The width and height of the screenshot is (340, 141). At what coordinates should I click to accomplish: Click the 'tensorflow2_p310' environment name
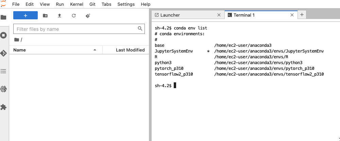[174, 74]
